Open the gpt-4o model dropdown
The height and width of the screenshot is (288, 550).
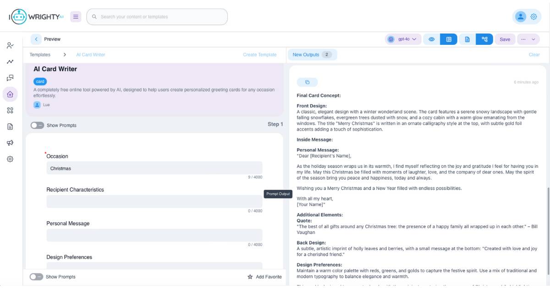pos(403,39)
